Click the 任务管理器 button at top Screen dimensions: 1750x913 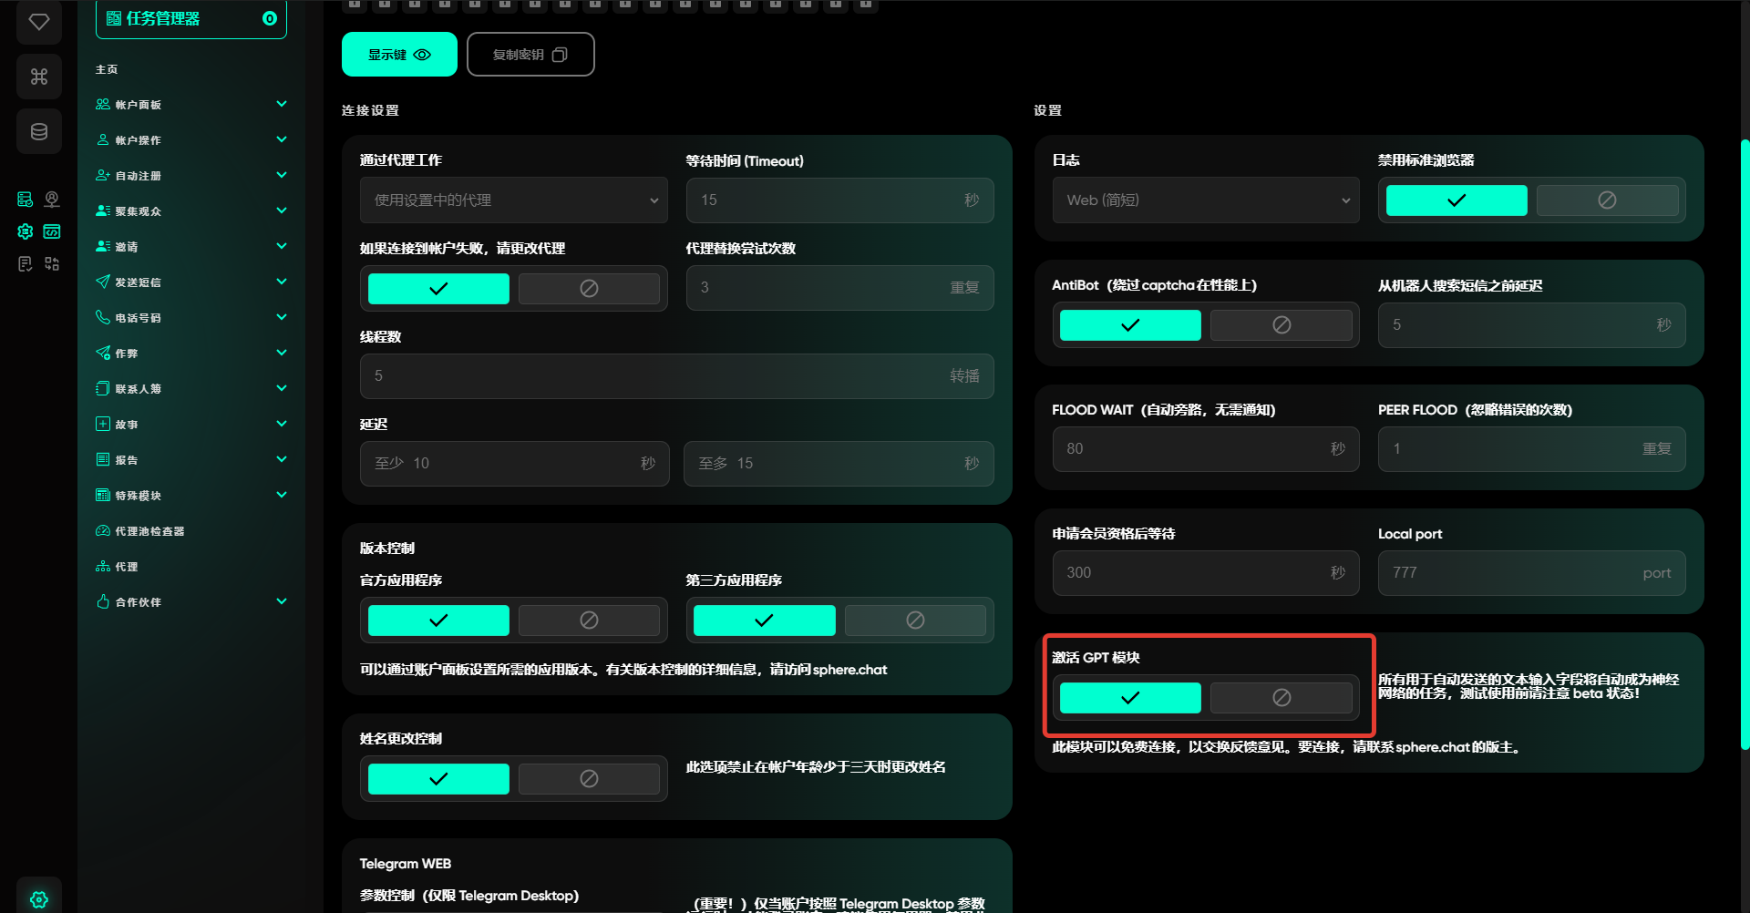point(191,19)
